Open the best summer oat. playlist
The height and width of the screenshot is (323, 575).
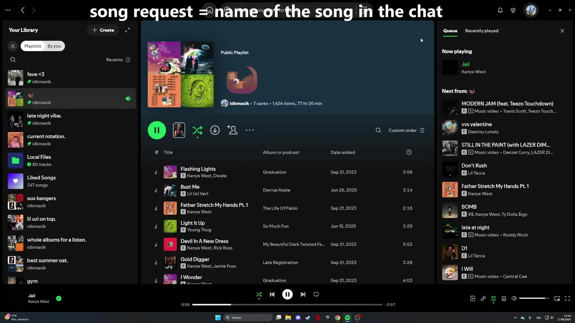70,263
